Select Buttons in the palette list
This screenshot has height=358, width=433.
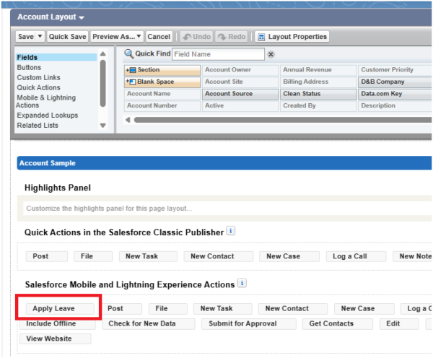[29, 67]
